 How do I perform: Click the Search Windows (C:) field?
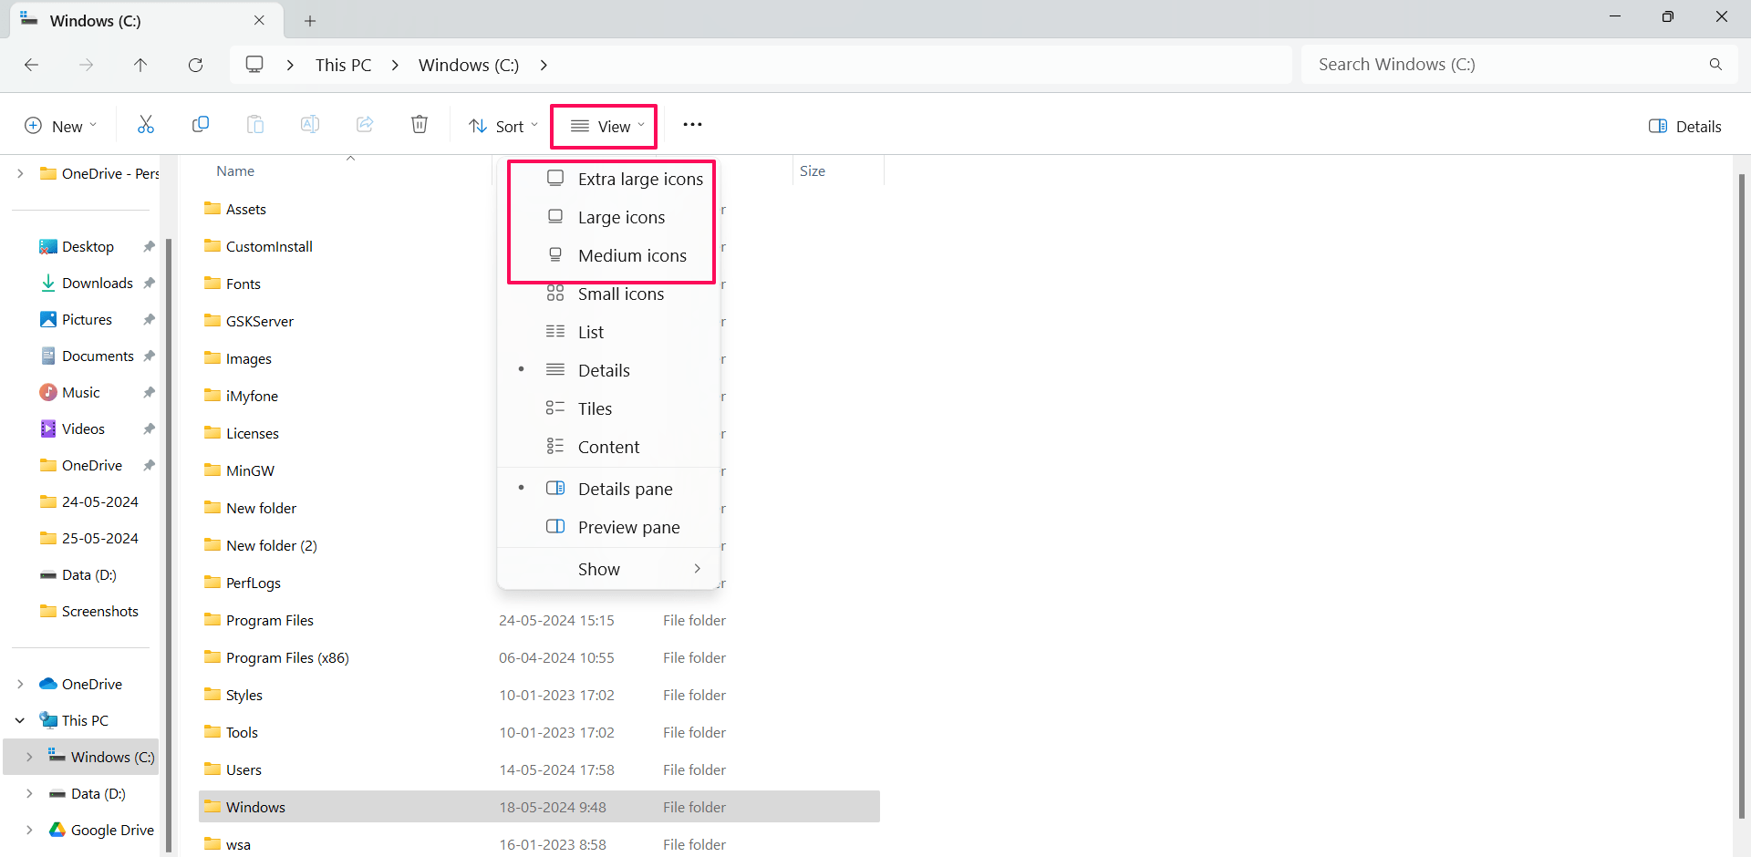pyautogui.click(x=1505, y=65)
